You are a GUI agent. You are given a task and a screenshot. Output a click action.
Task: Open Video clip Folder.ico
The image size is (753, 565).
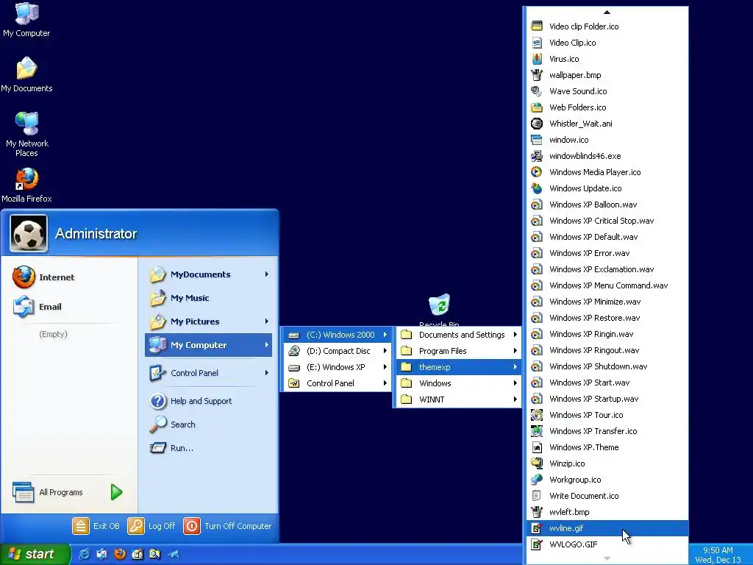pos(607,26)
